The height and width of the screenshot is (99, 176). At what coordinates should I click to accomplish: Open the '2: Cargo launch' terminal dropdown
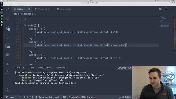tap(124, 68)
